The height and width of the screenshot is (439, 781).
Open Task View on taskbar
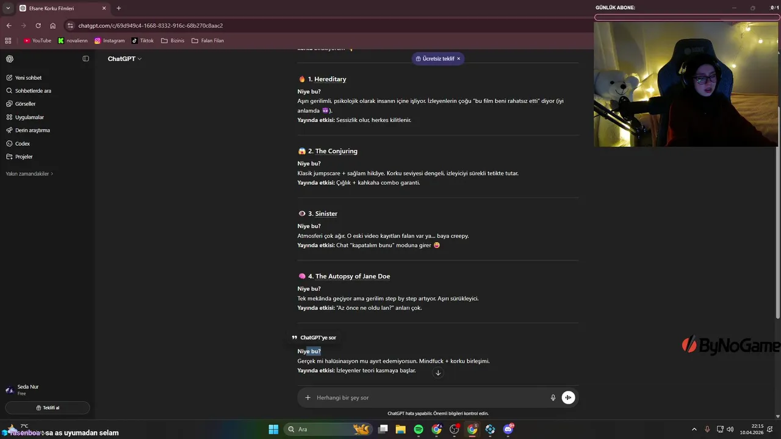click(383, 429)
